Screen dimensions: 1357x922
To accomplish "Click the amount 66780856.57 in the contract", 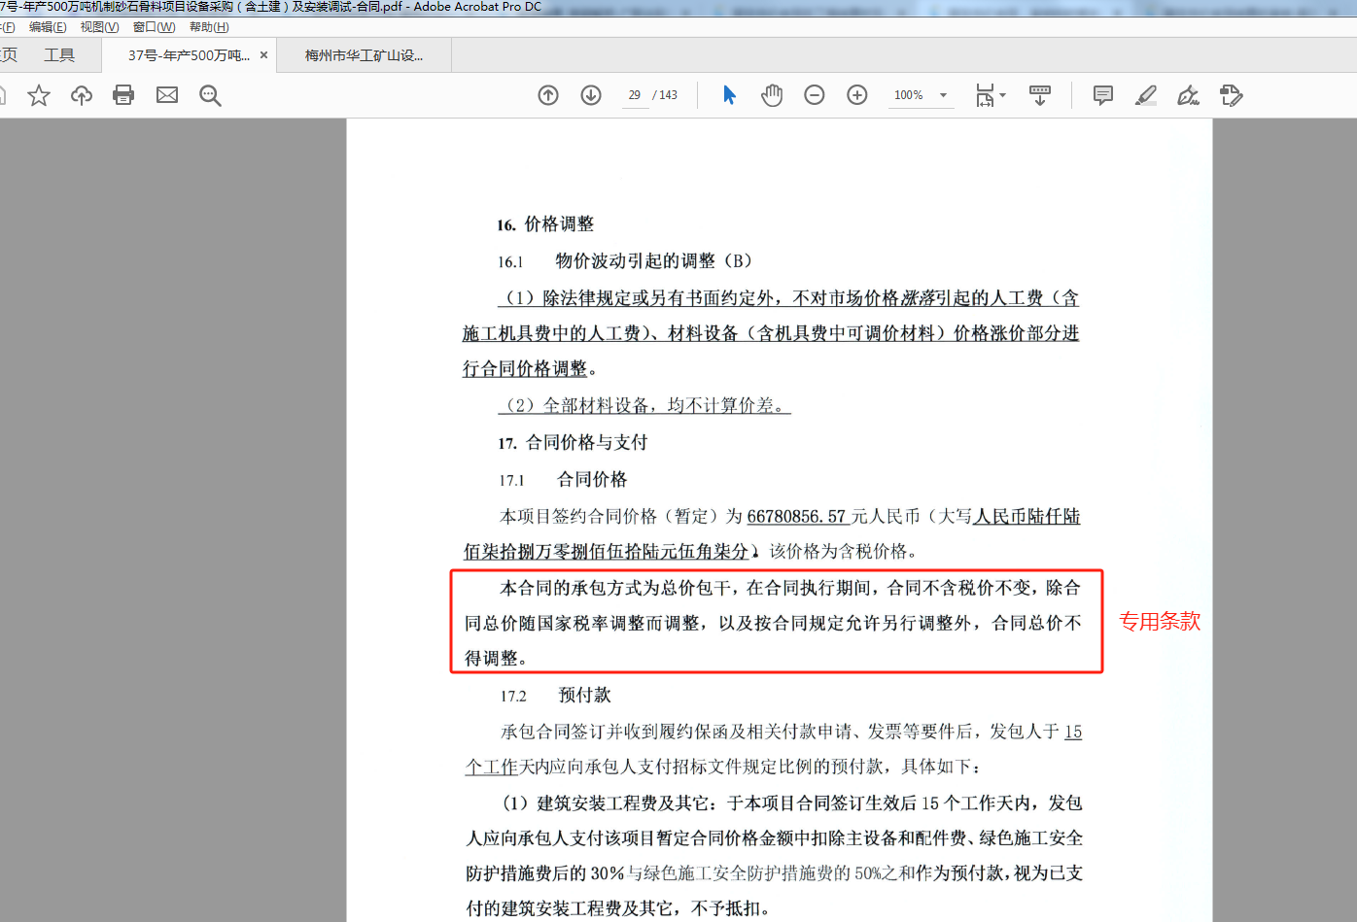I will click(x=798, y=517).
